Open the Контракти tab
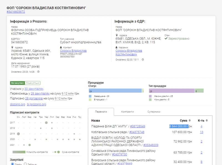 pyautogui.click(x=127, y=112)
